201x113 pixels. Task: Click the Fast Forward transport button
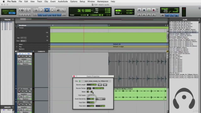coord(149,15)
